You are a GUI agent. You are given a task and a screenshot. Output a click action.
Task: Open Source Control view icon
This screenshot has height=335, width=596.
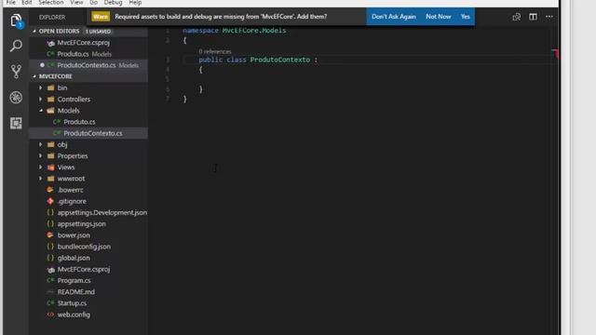pyautogui.click(x=16, y=72)
